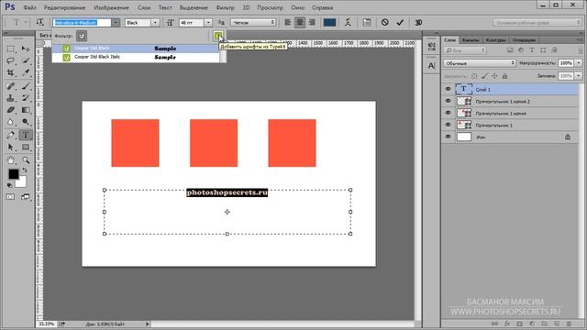Hide the Фон background layer
This screenshot has width=587, height=330.
(448, 137)
